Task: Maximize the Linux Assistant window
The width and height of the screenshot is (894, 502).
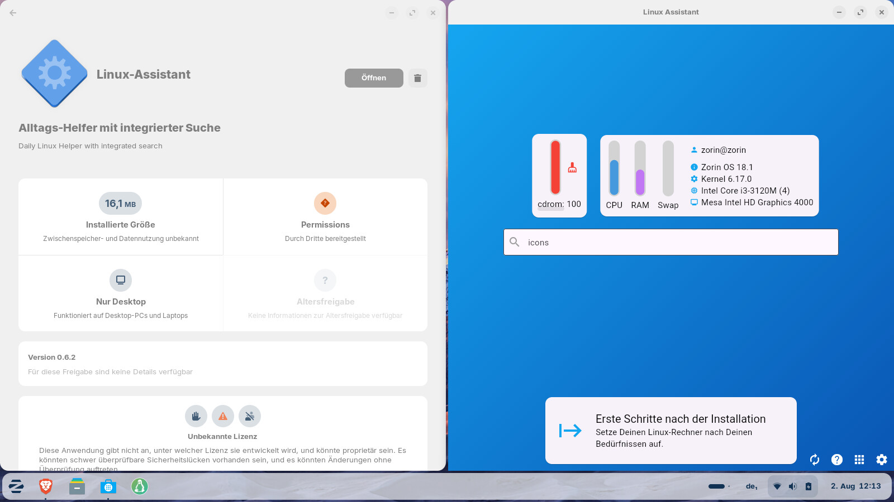Action: (x=860, y=12)
